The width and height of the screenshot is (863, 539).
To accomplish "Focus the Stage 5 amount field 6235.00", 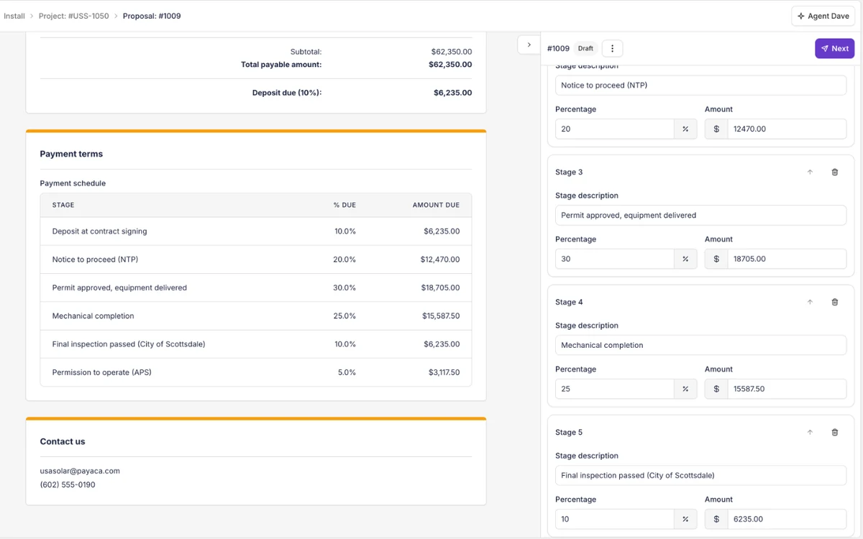I will 787,519.
